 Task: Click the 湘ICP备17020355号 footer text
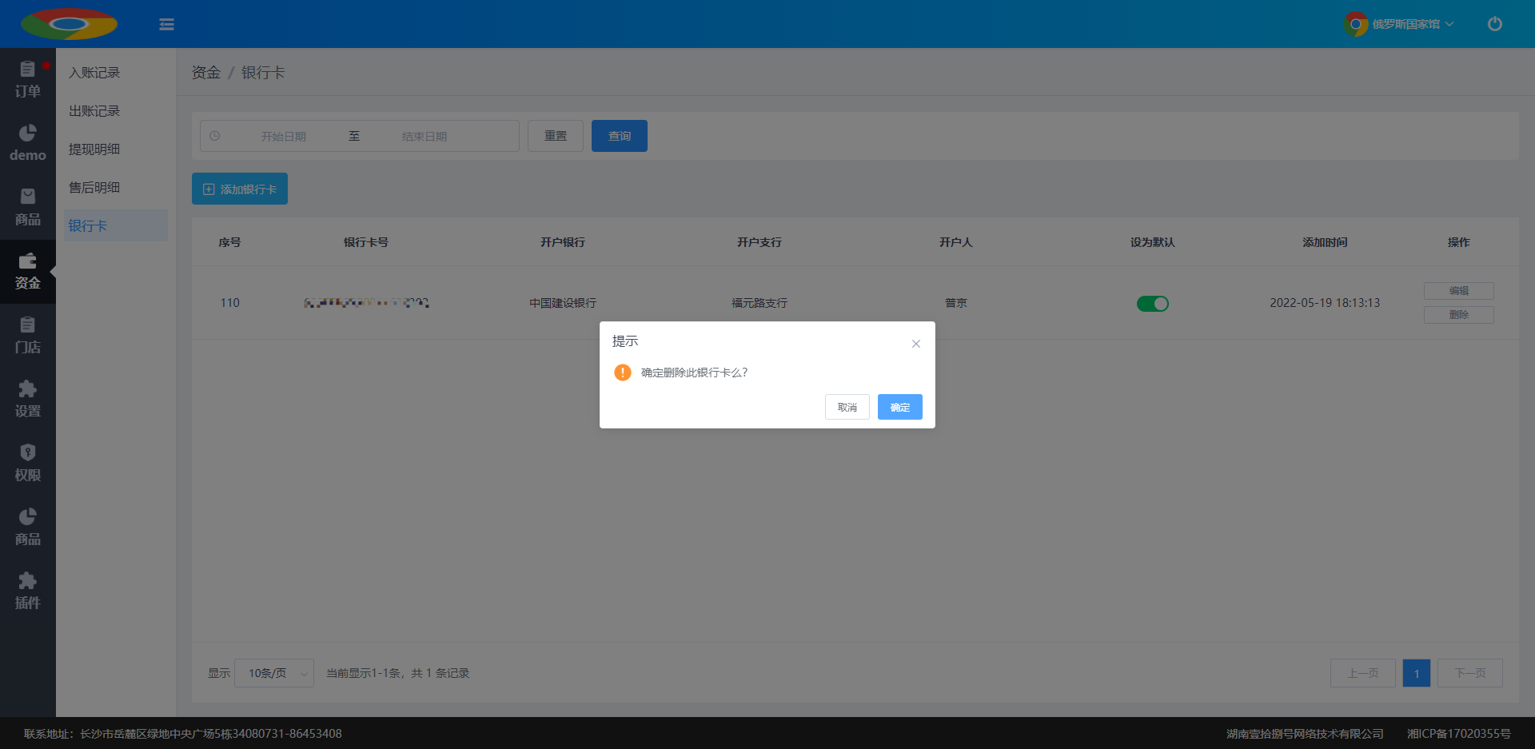tap(1459, 734)
